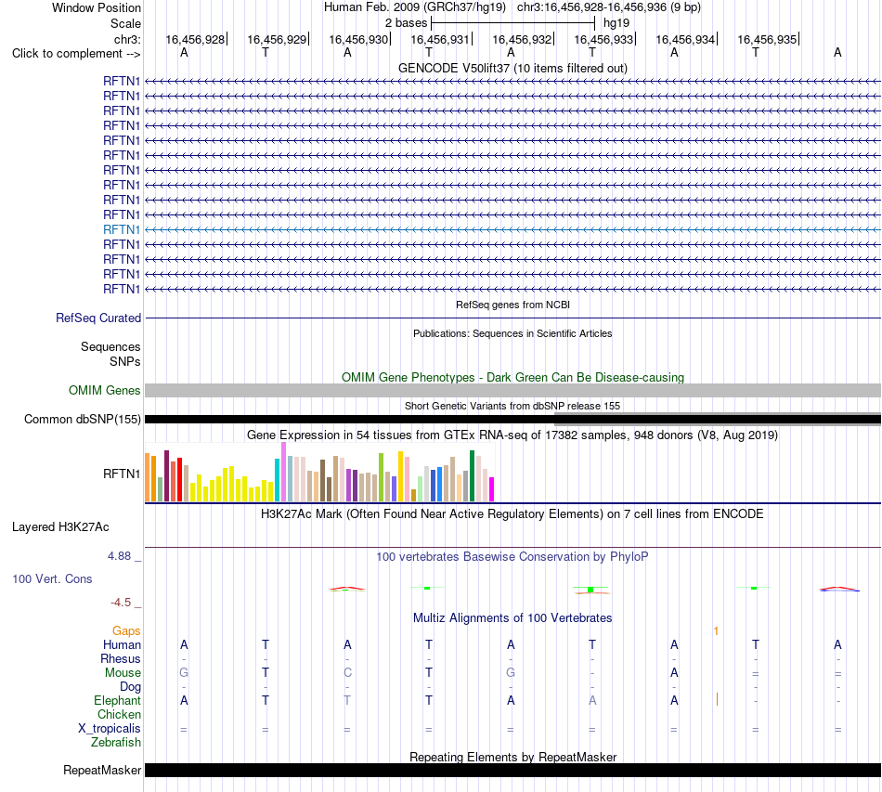Click the Sequences track label
Screen dimensions: 882x792
[110, 346]
